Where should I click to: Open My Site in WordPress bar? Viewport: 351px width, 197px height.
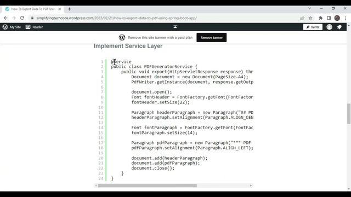tap(12, 27)
